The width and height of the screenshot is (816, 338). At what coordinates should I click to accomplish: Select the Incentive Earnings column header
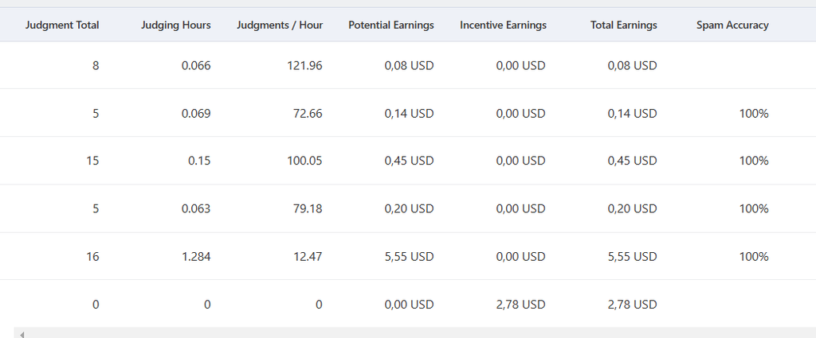(x=504, y=25)
